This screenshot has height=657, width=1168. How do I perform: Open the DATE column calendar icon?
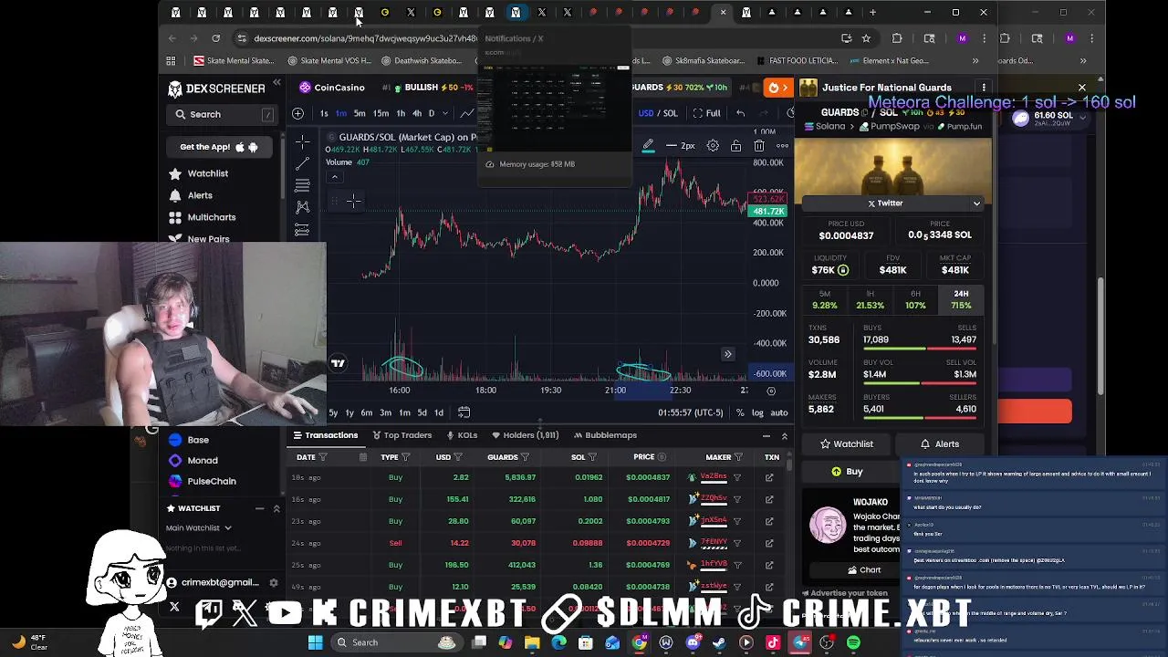363,457
